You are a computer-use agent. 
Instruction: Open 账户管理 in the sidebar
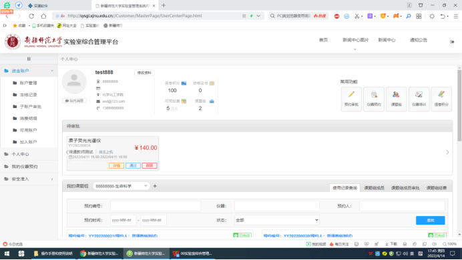tap(28, 83)
